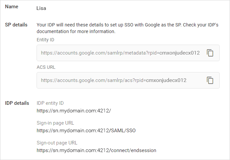Click the ACS URL field label
Screen dimensions: 230x160
click(46, 67)
